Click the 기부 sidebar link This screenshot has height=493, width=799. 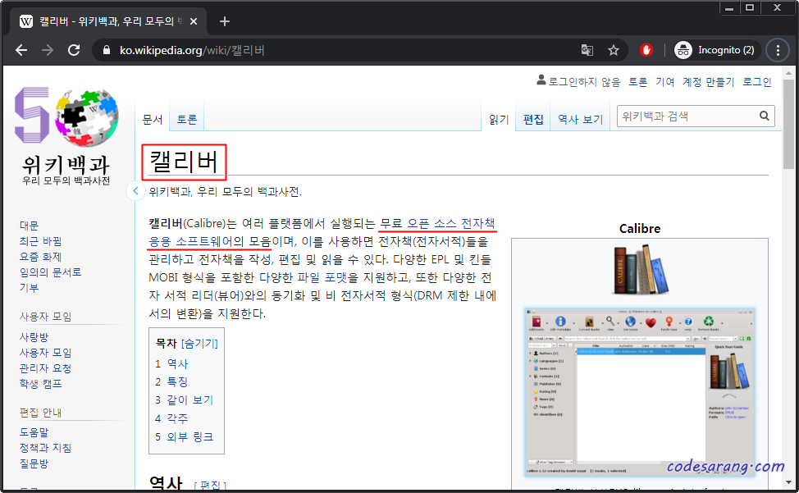click(x=29, y=288)
